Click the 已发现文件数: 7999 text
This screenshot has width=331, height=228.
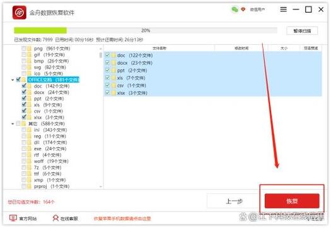click(33, 40)
